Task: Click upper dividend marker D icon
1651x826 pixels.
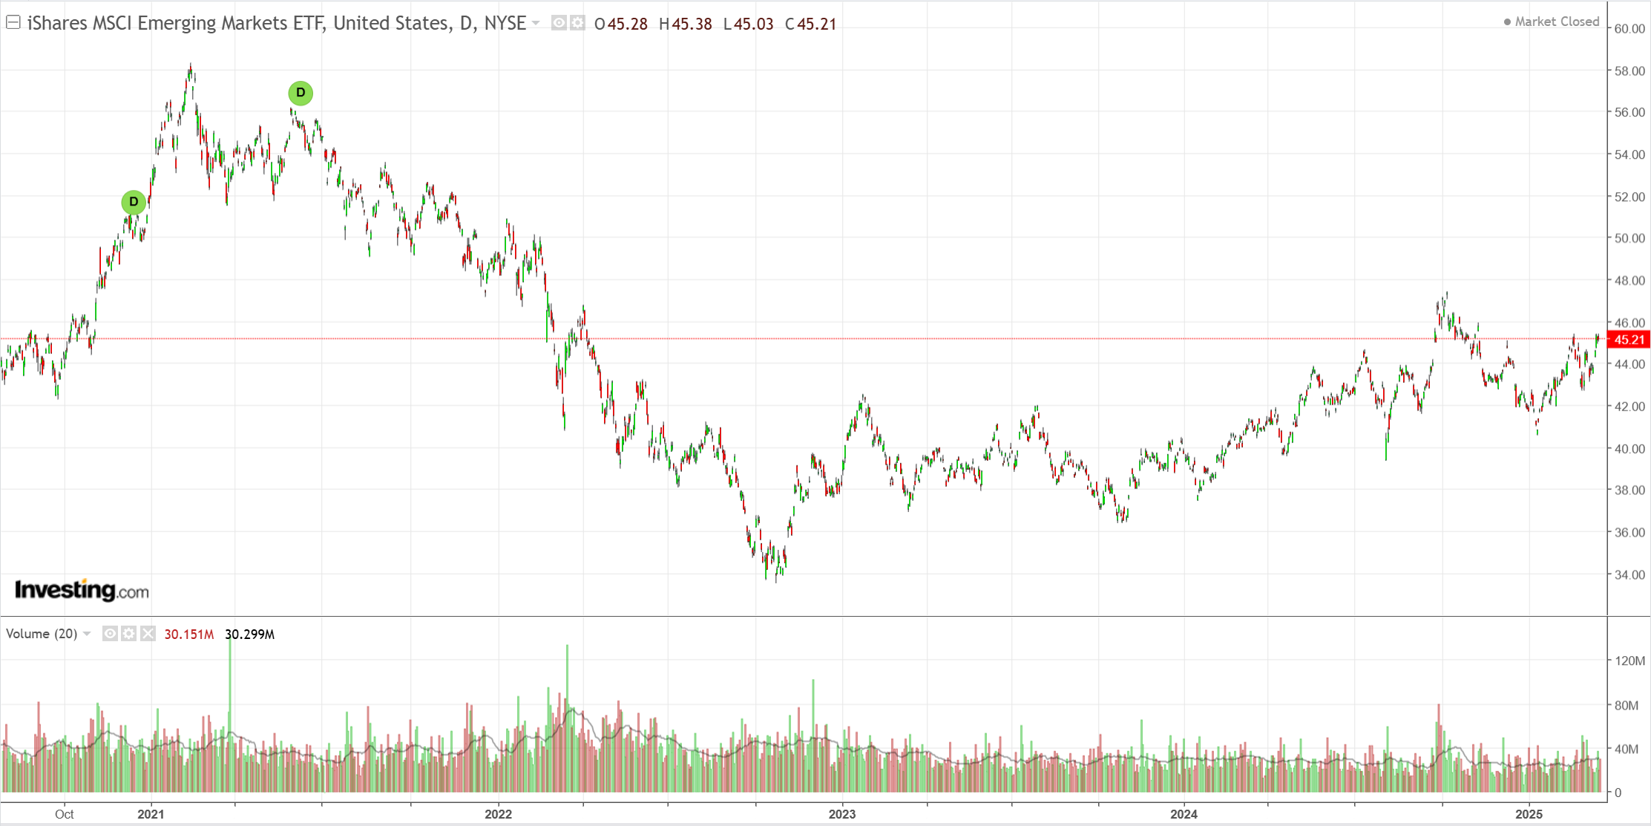Action: [301, 93]
